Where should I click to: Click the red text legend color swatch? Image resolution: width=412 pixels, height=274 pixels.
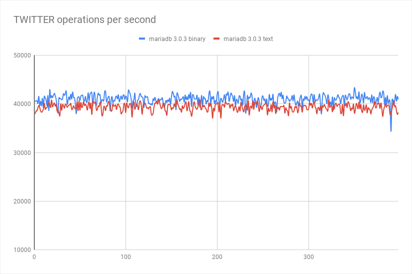216,38
